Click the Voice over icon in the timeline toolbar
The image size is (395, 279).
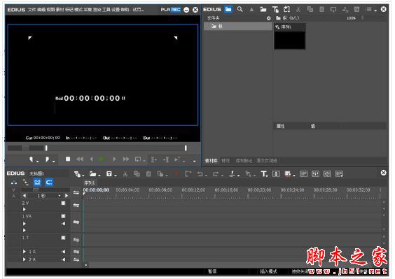[276, 173]
